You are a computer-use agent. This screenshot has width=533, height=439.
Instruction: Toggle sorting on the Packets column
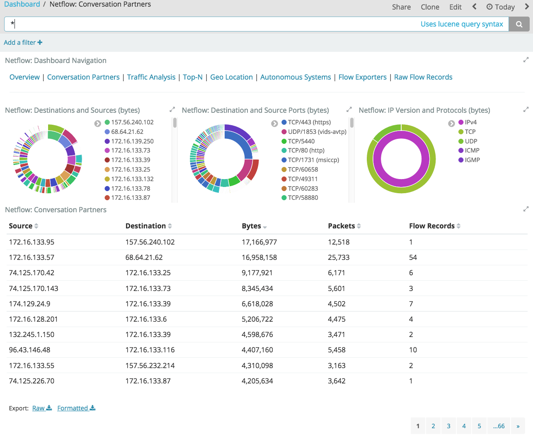[x=359, y=226]
